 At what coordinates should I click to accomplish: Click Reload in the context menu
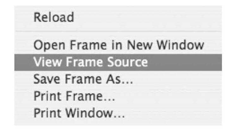pyautogui.click(x=54, y=17)
